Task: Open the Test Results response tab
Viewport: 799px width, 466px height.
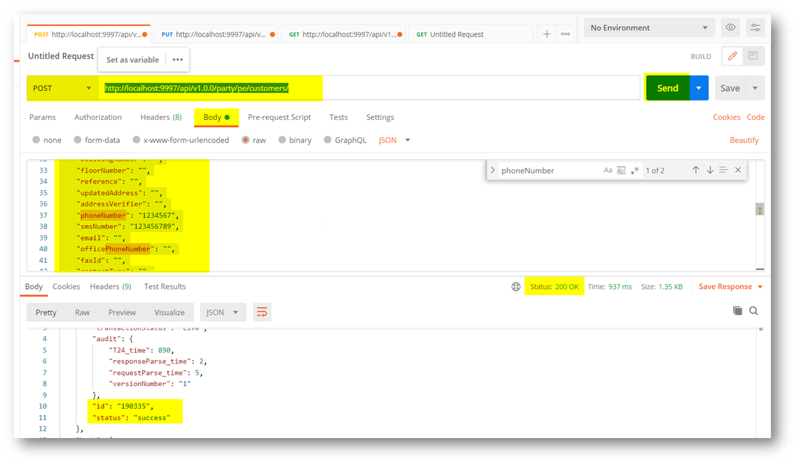Action: (164, 287)
